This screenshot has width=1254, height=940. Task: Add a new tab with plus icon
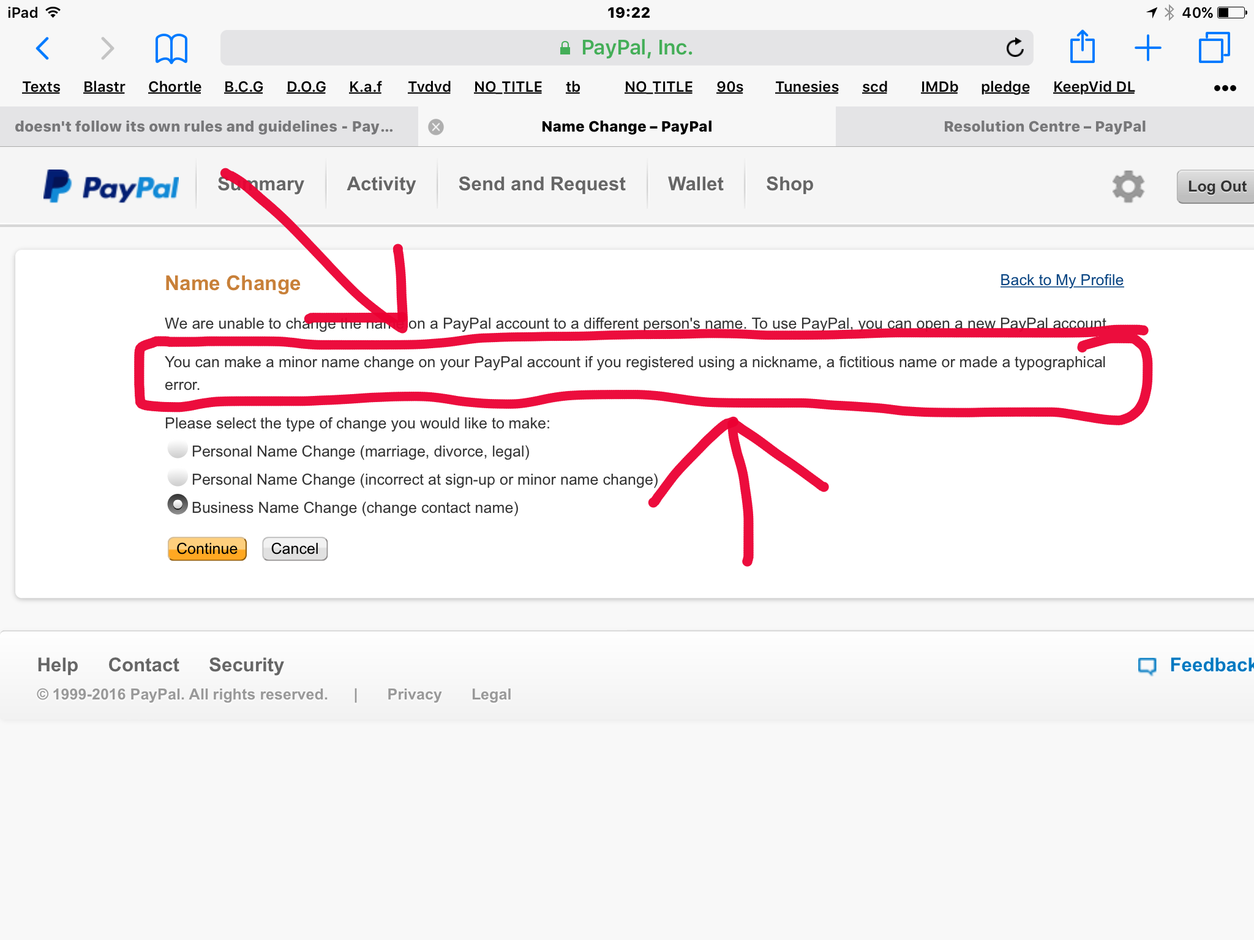coord(1148,48)
